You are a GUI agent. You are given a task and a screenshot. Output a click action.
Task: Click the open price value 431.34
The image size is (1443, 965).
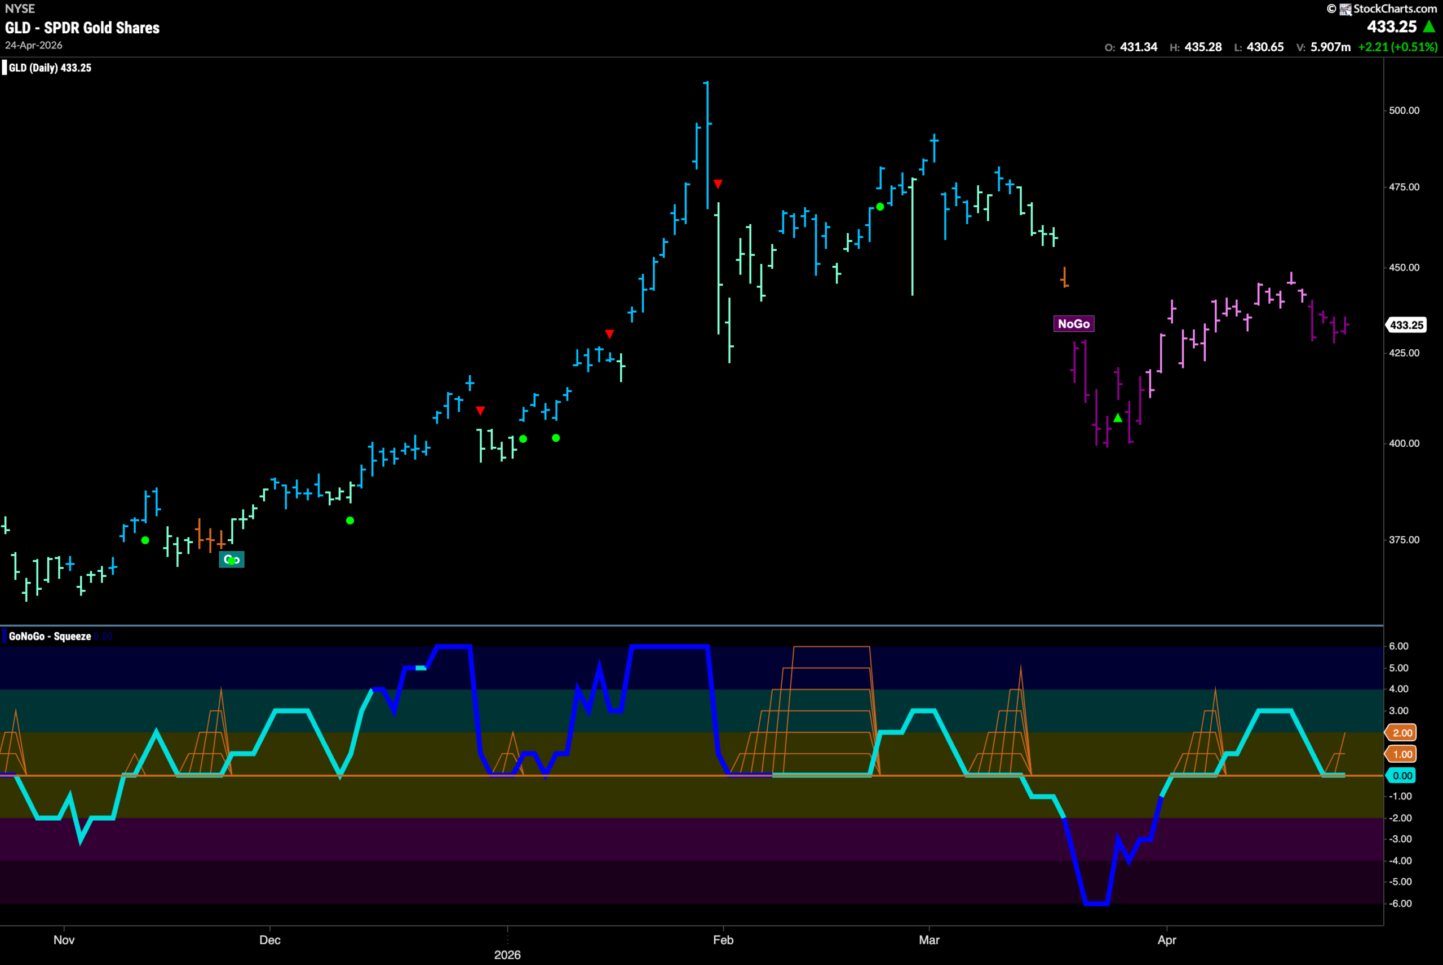click(1138, 47)
